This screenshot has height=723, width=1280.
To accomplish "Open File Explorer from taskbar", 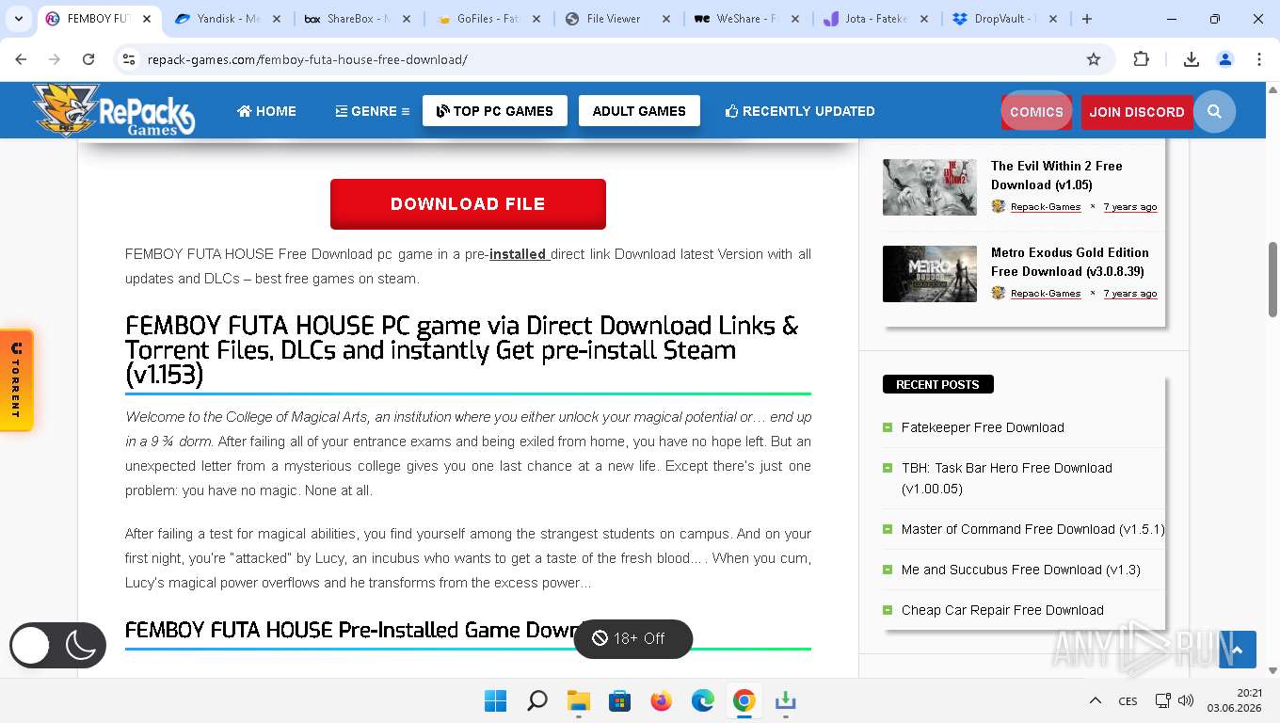I will (578, 701).
